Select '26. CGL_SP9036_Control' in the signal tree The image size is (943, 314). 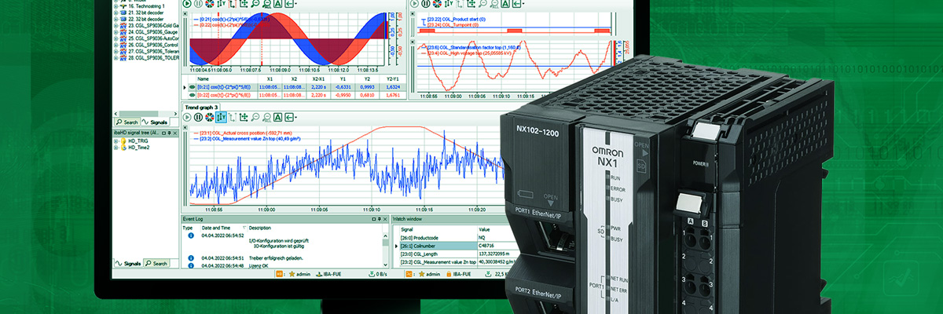(153, 45)
